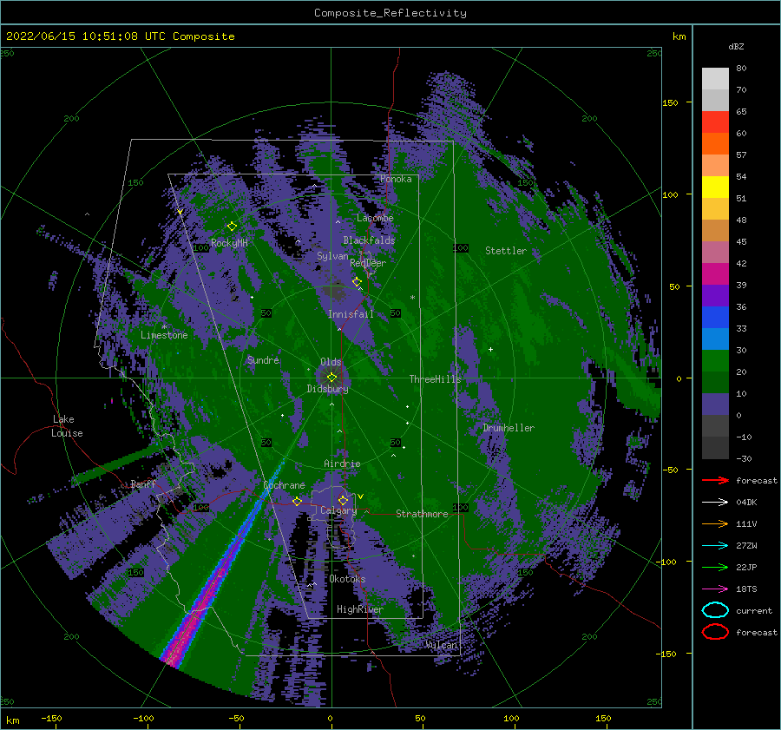
Task: Click the light blue 30-33 dBZ swatch
Action: coord(715,339)
